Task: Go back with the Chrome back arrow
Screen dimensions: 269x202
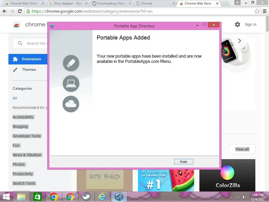Action: pos(5,11)
